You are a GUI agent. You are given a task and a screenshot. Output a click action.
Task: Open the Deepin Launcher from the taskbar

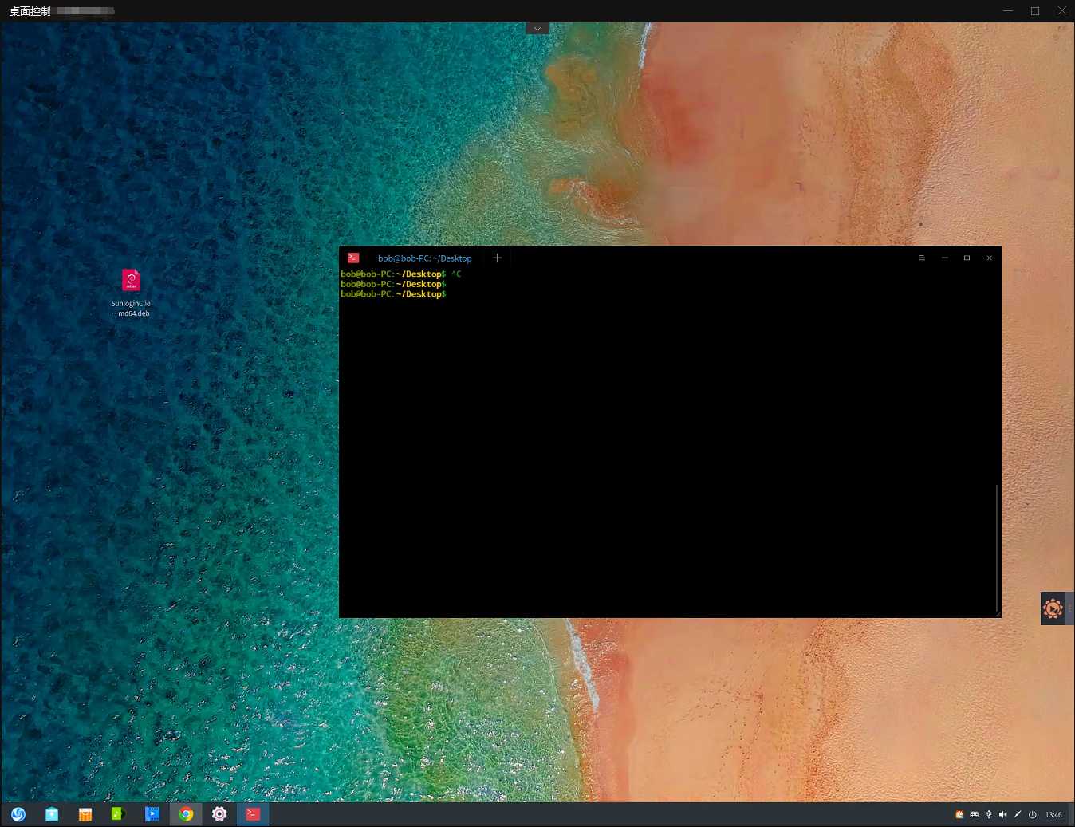coord(18,814)
